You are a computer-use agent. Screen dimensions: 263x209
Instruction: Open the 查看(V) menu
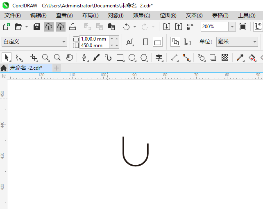click(x=64, y=16)
